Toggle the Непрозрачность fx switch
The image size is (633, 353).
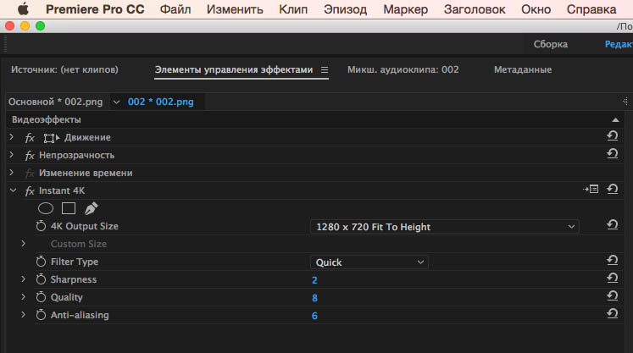click(30, 156)
